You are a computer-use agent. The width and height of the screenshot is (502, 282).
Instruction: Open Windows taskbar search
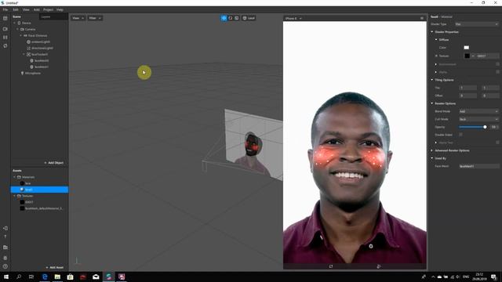pos(19,277)
